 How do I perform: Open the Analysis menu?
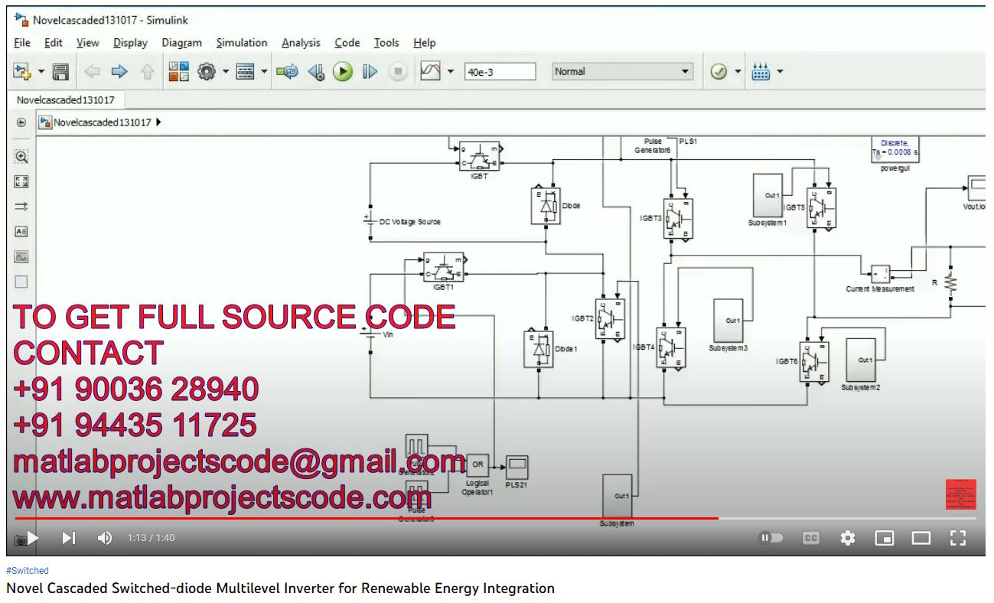301,43
